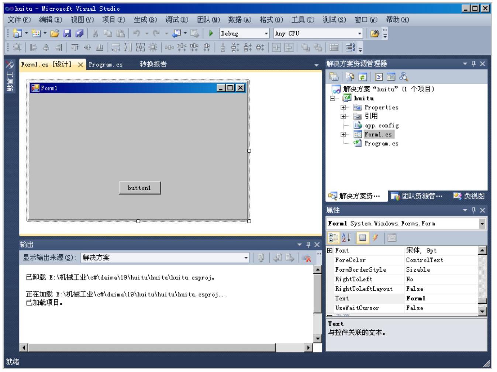
Task: Click the RightToLeftLayout property row
Action: 402,289
